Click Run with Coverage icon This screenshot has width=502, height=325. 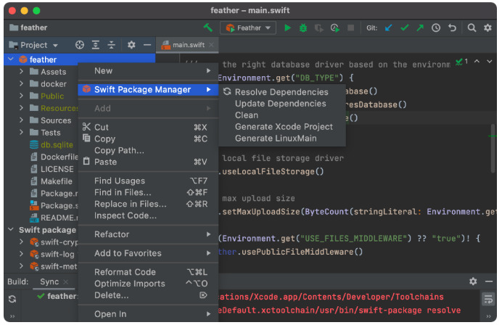coord(318,28)
